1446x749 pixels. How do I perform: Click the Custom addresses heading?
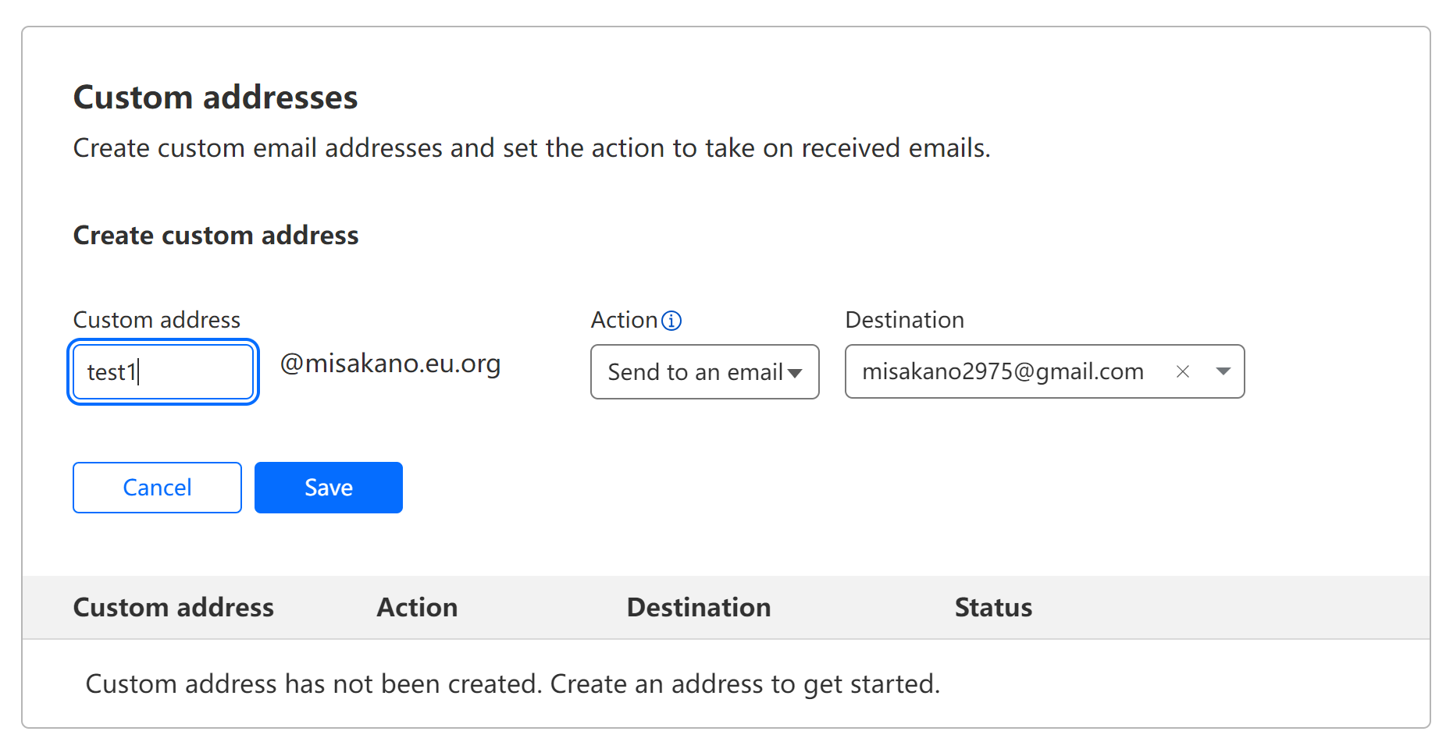coord(215,98)
